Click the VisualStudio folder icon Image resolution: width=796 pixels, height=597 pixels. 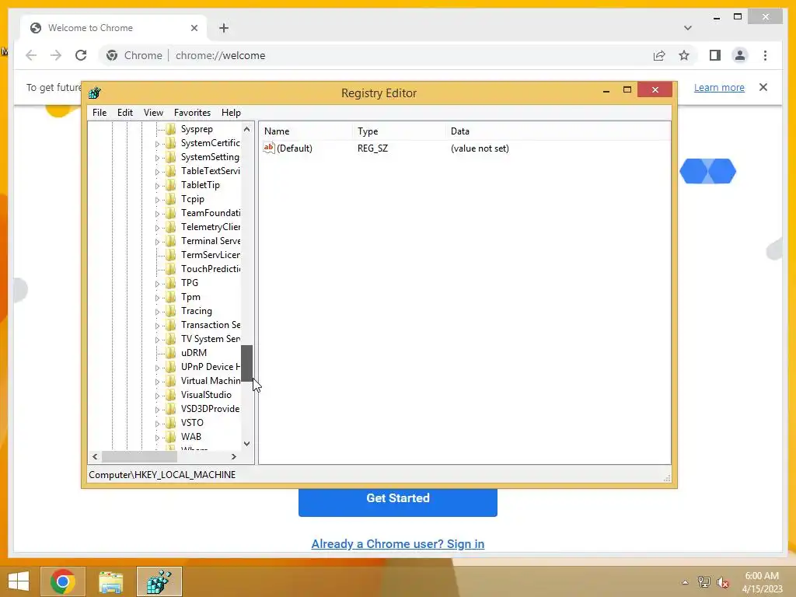click(171, 394)
